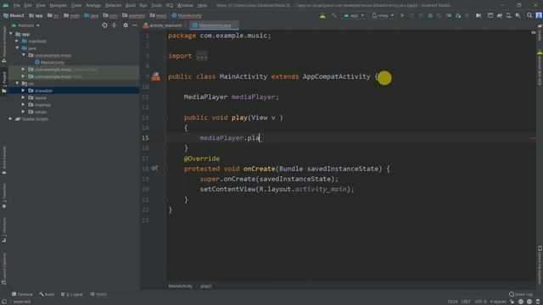543x305 pixels.
Task: Click the Make Project hammer icon
Action: click(x=333, y=15)
